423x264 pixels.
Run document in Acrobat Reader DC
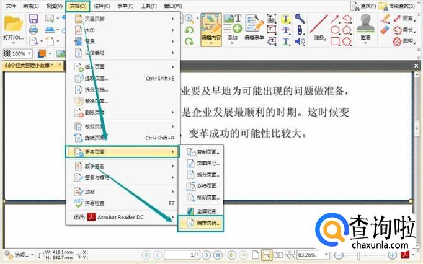pos(123,217)
